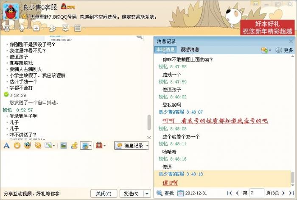Image resolution: width=297 pixels, height=200 pixels.
Task: Go to previous page of message history
Action: point(237,193)
